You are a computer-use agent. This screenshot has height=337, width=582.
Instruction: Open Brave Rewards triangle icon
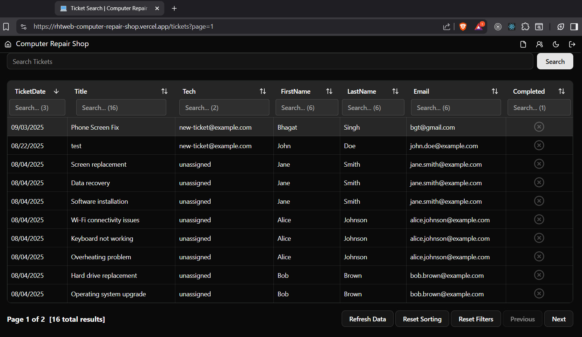479,27
